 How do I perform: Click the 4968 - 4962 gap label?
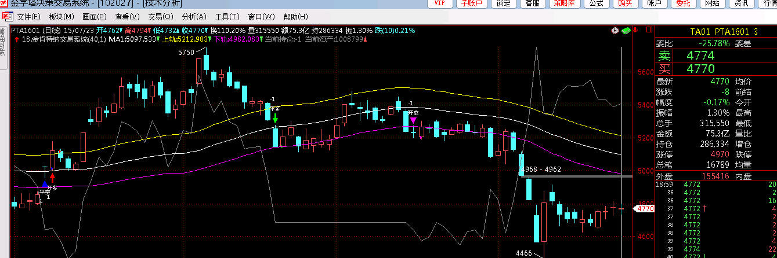(542, 169)
